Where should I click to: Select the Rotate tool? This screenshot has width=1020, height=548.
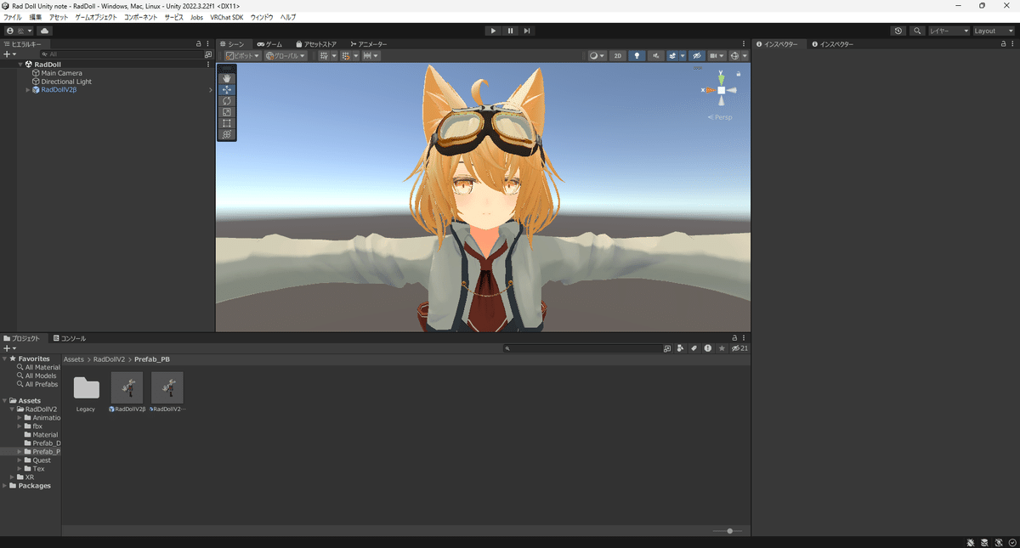pos(227,100)
